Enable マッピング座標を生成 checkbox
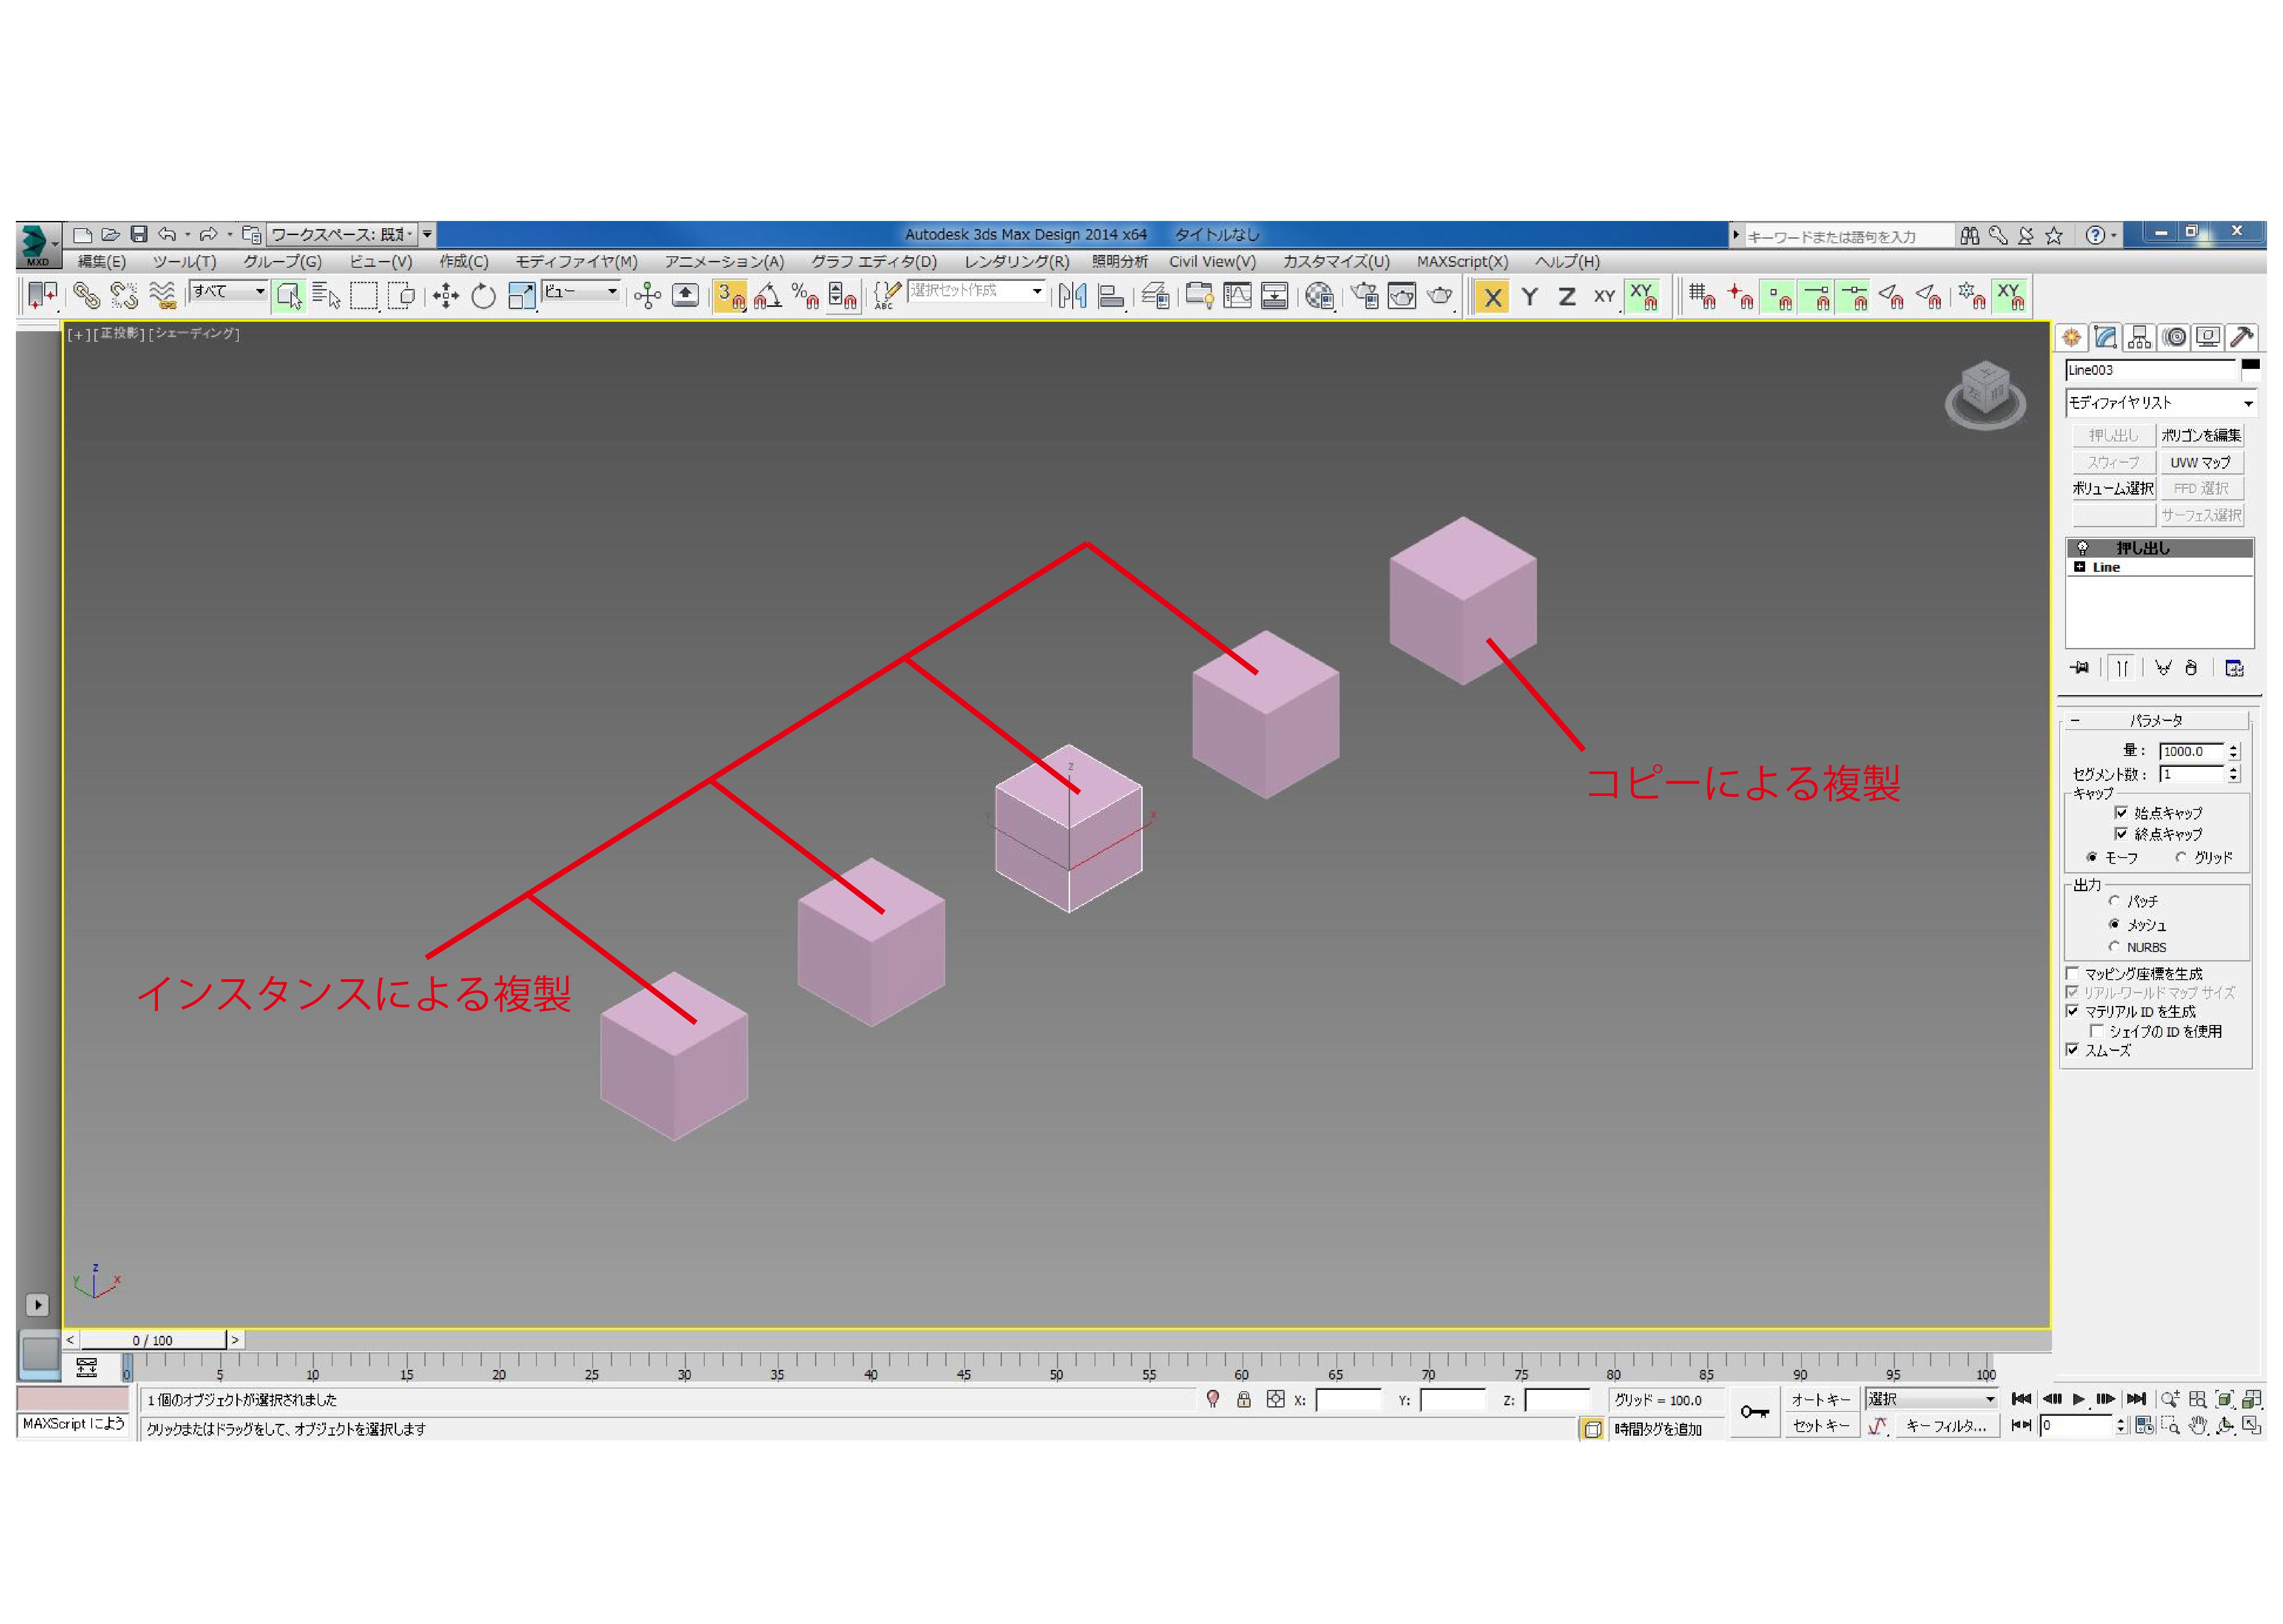Screen dimensions: 2283x1624 (x=2072, y=973)
